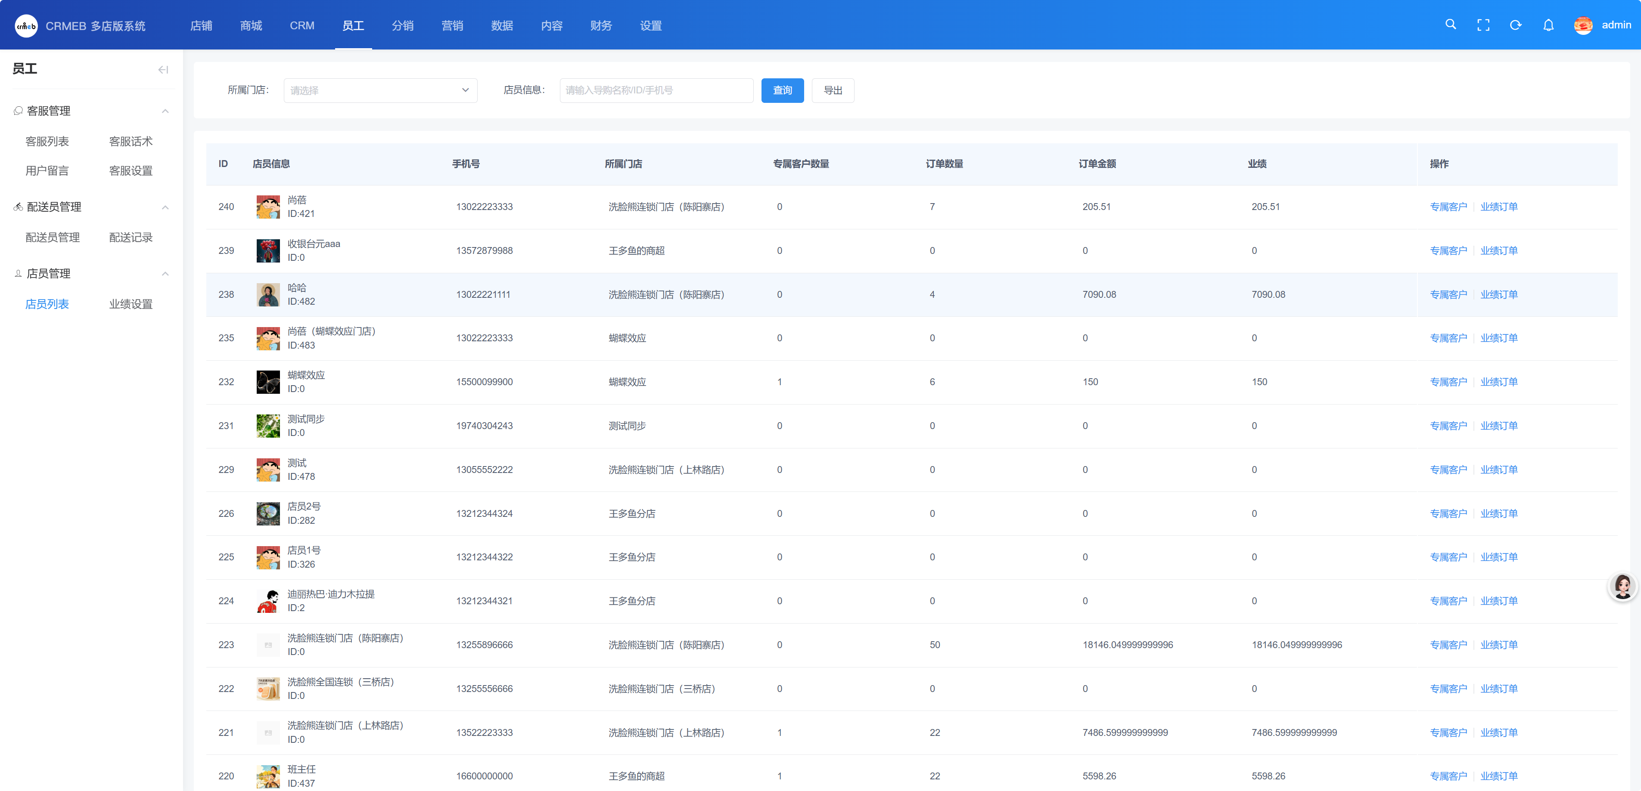The height and width of the screenshot is (791, 1641).
Task: Open the 所属门店 dropdown
Action: pyautogui.click(x=380, y=90)
